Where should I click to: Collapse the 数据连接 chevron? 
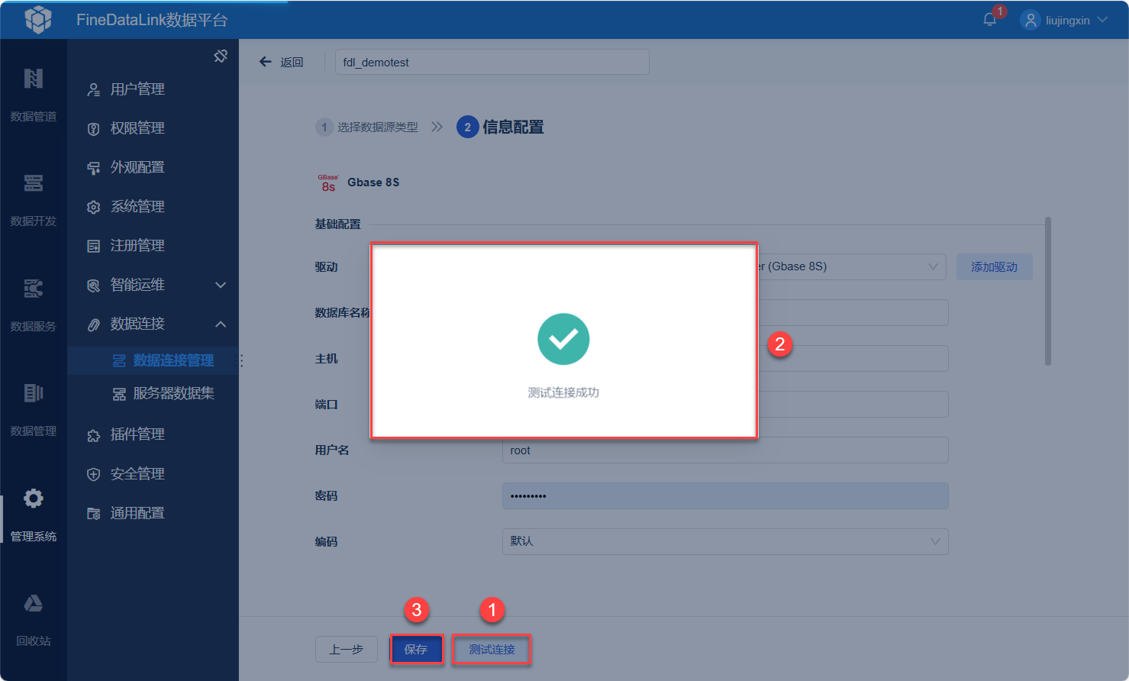221,324
